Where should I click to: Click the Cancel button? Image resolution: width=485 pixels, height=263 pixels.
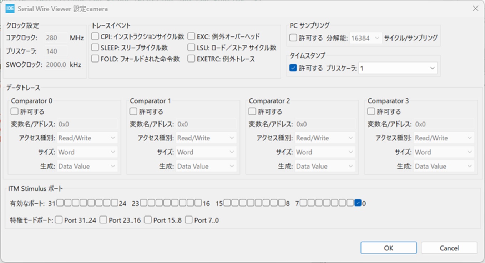[449, 248]
